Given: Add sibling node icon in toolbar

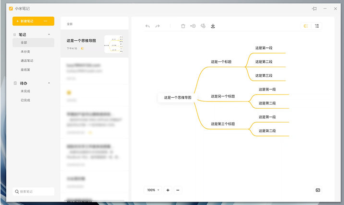Looking at the screenshot, I should 193,26.
